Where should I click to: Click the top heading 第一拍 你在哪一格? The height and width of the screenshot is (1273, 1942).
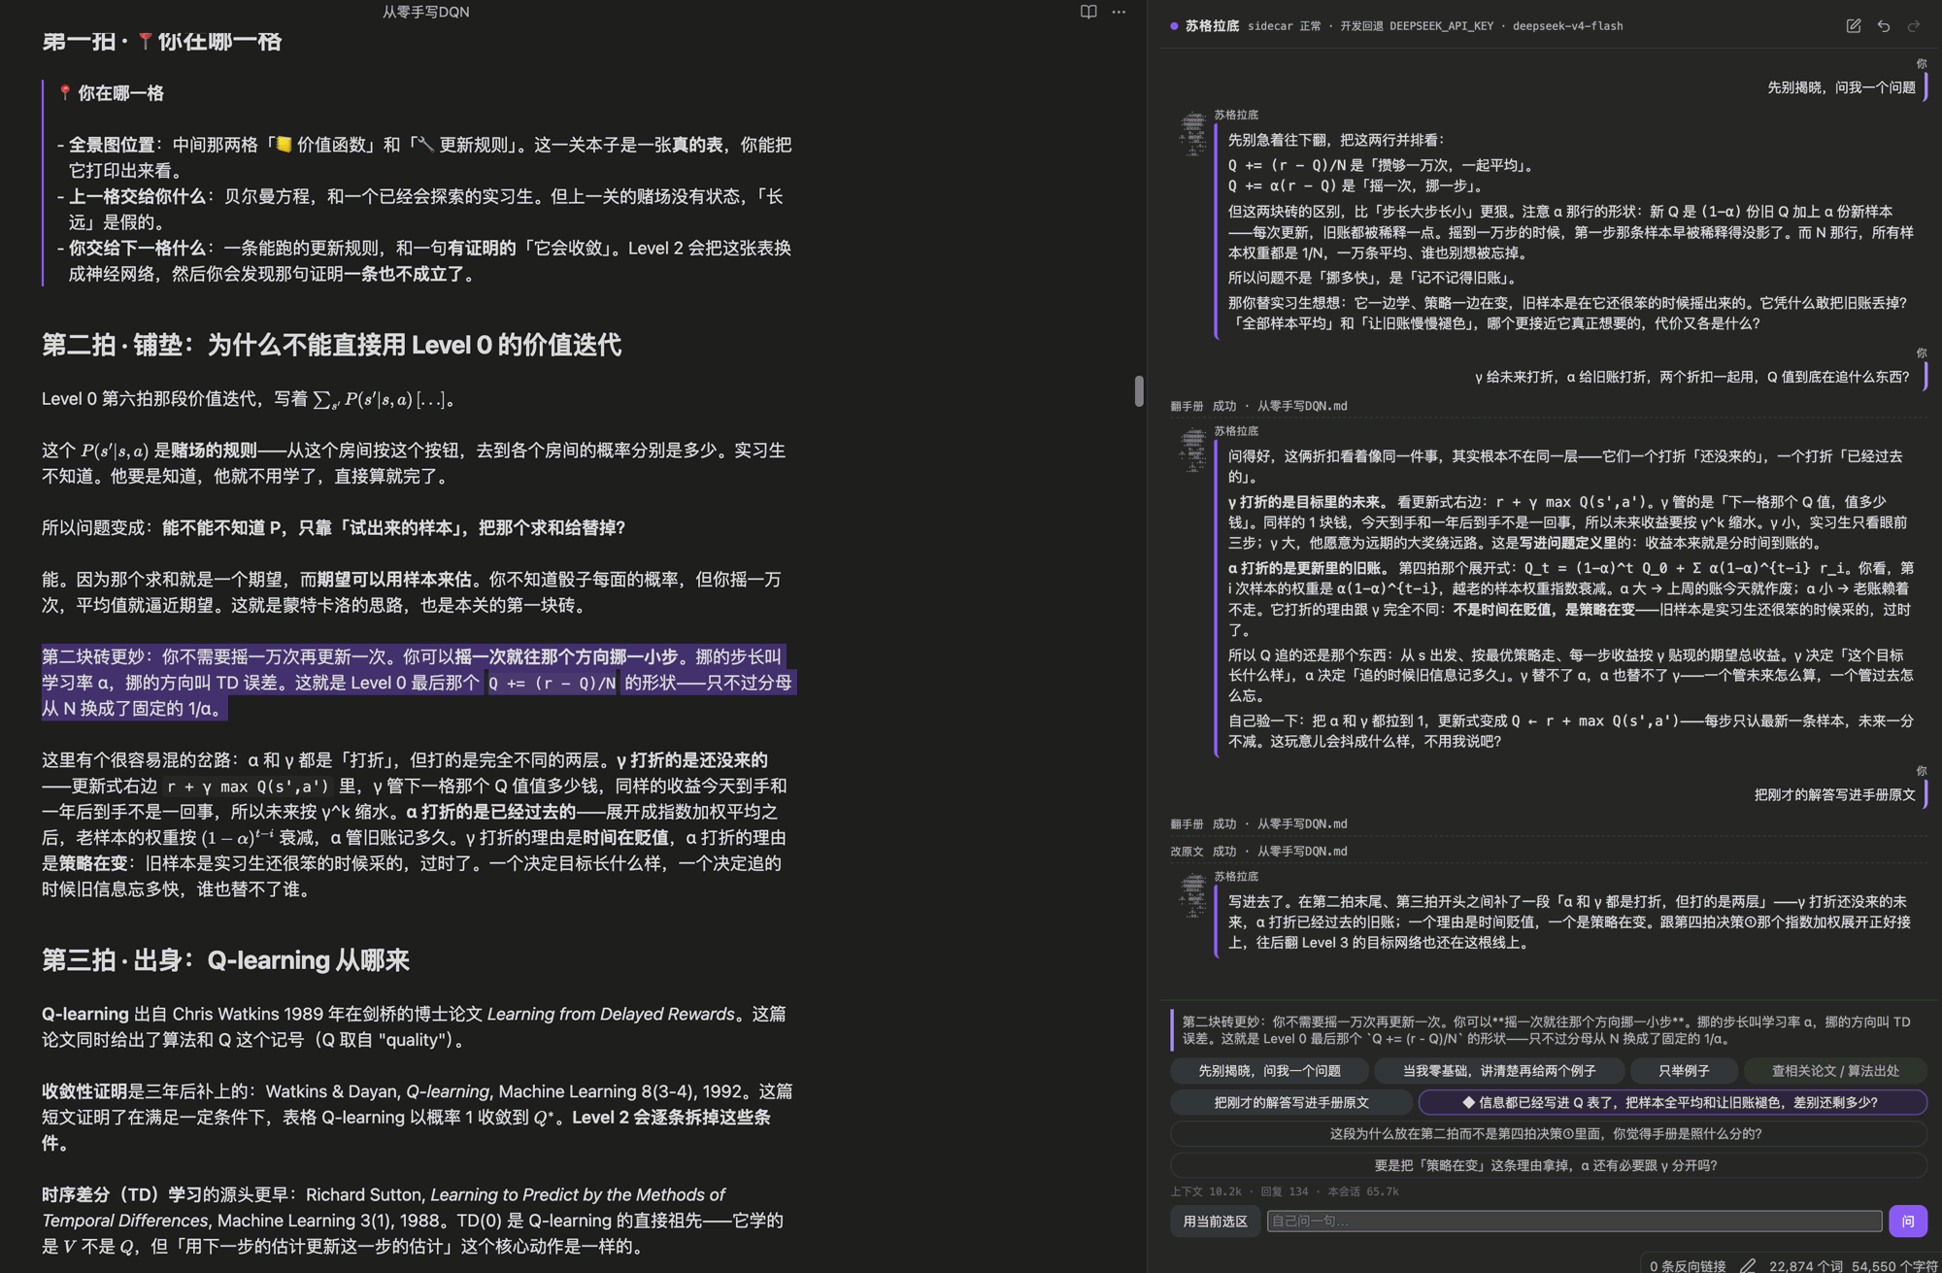point(161,42)
